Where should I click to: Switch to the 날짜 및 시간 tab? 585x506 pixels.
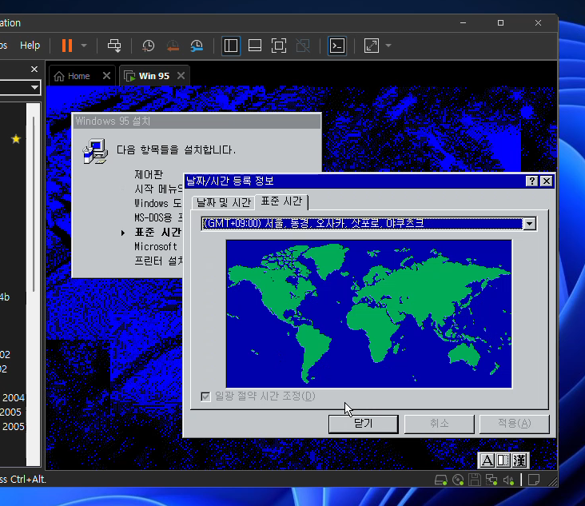(223, 202)
